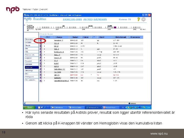Open the ADL sidebar tab
The width and height of the screenshot is (184, 138).
click(x=32, y=52)
